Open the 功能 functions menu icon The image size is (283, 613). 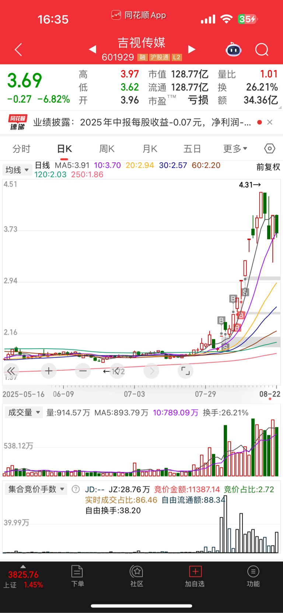coord(253,576)
